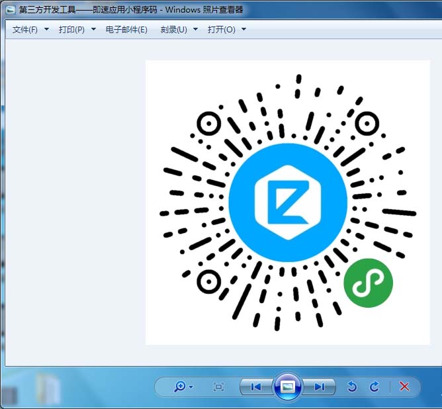Open the 文件(F) menu

point(24,29)
